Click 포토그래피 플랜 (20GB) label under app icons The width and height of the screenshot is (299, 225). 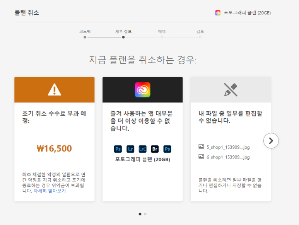(x=142, y=159)
